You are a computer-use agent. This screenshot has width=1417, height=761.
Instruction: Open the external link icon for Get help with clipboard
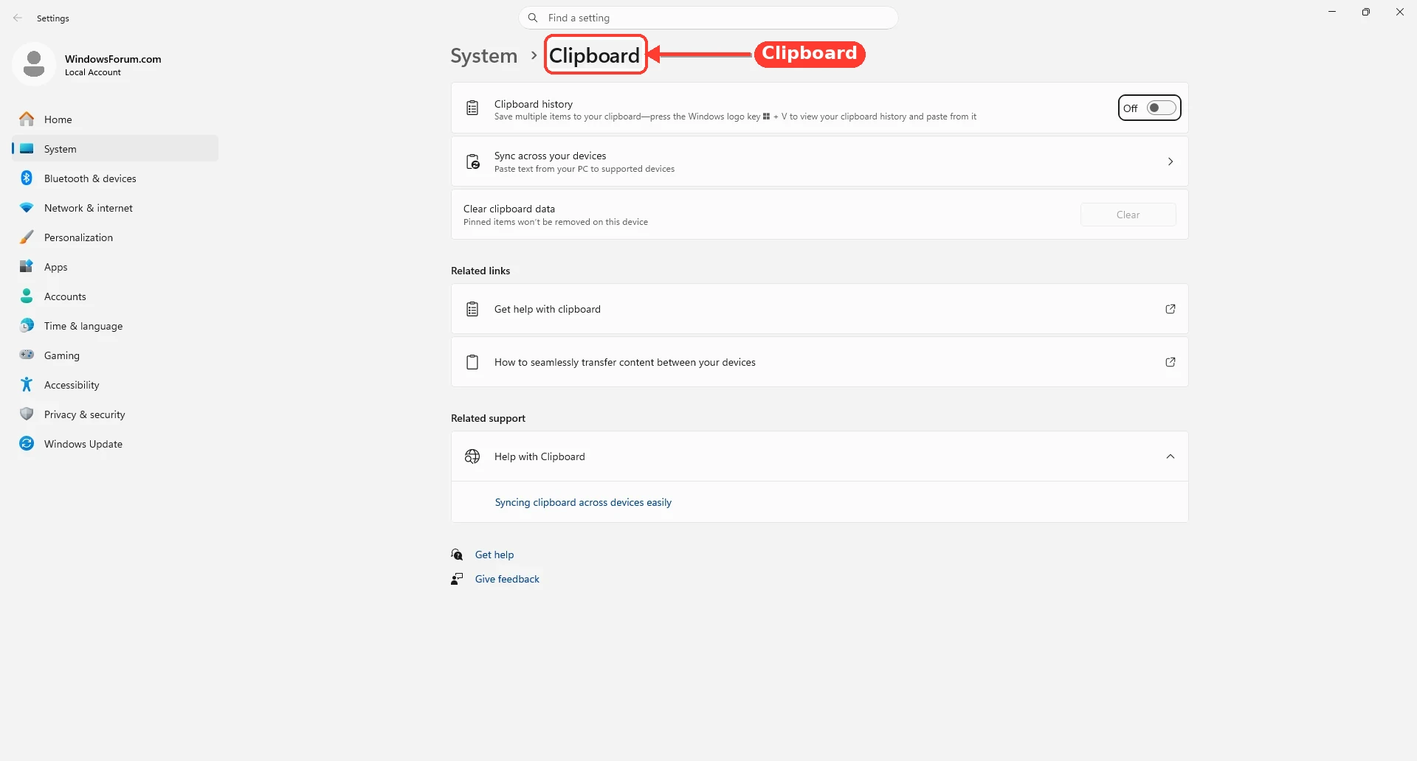click(1171, 309)
